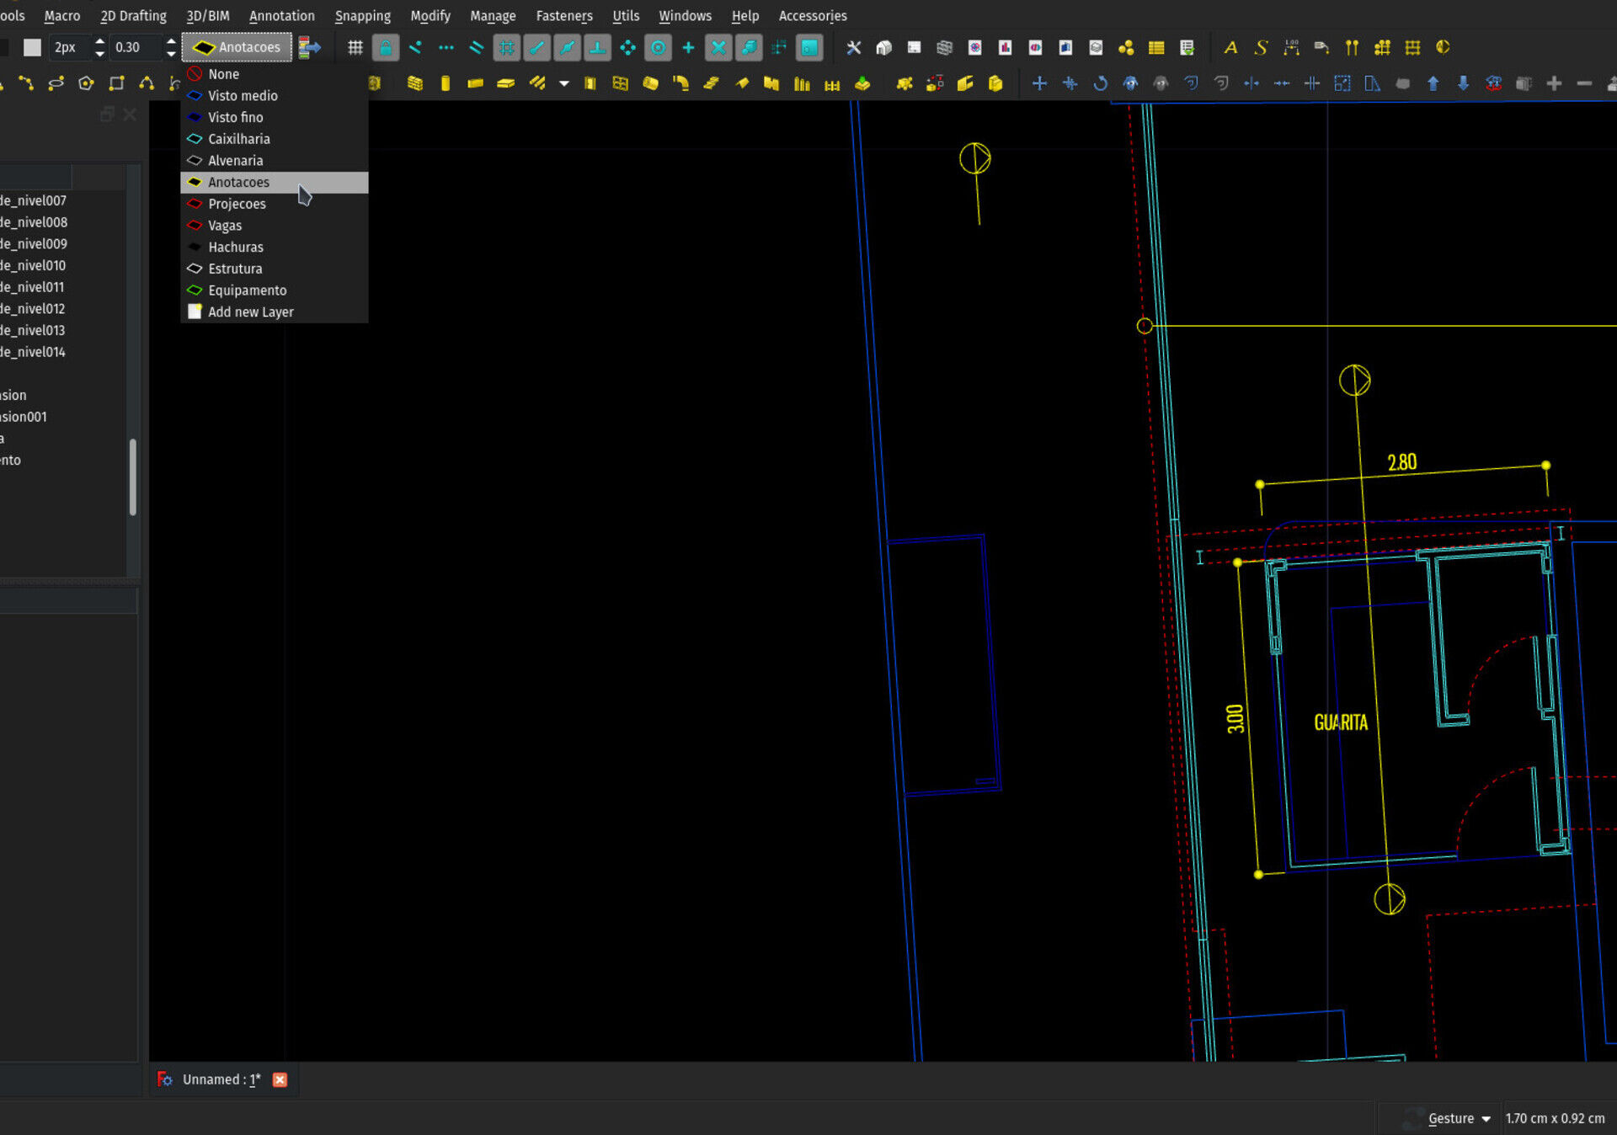Open the wrench and screwdriver tools icon
The image size is (1617, 1135).
[x=854, y=48]
